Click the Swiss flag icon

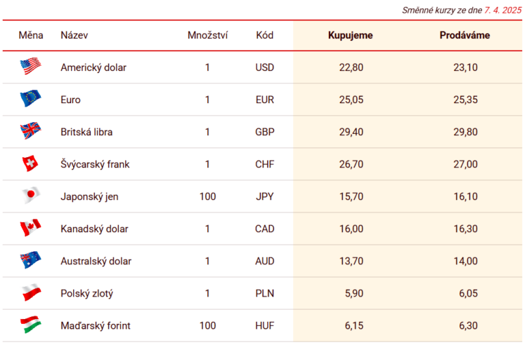pyautogui.click(x=30, y=163)
